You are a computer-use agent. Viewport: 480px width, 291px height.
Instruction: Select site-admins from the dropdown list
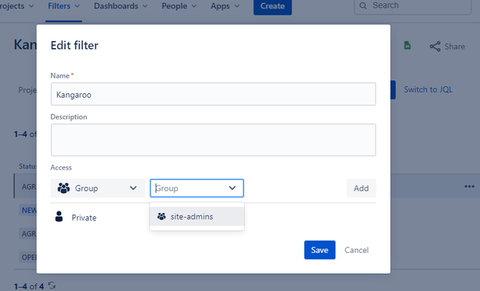tap(197, 216)
